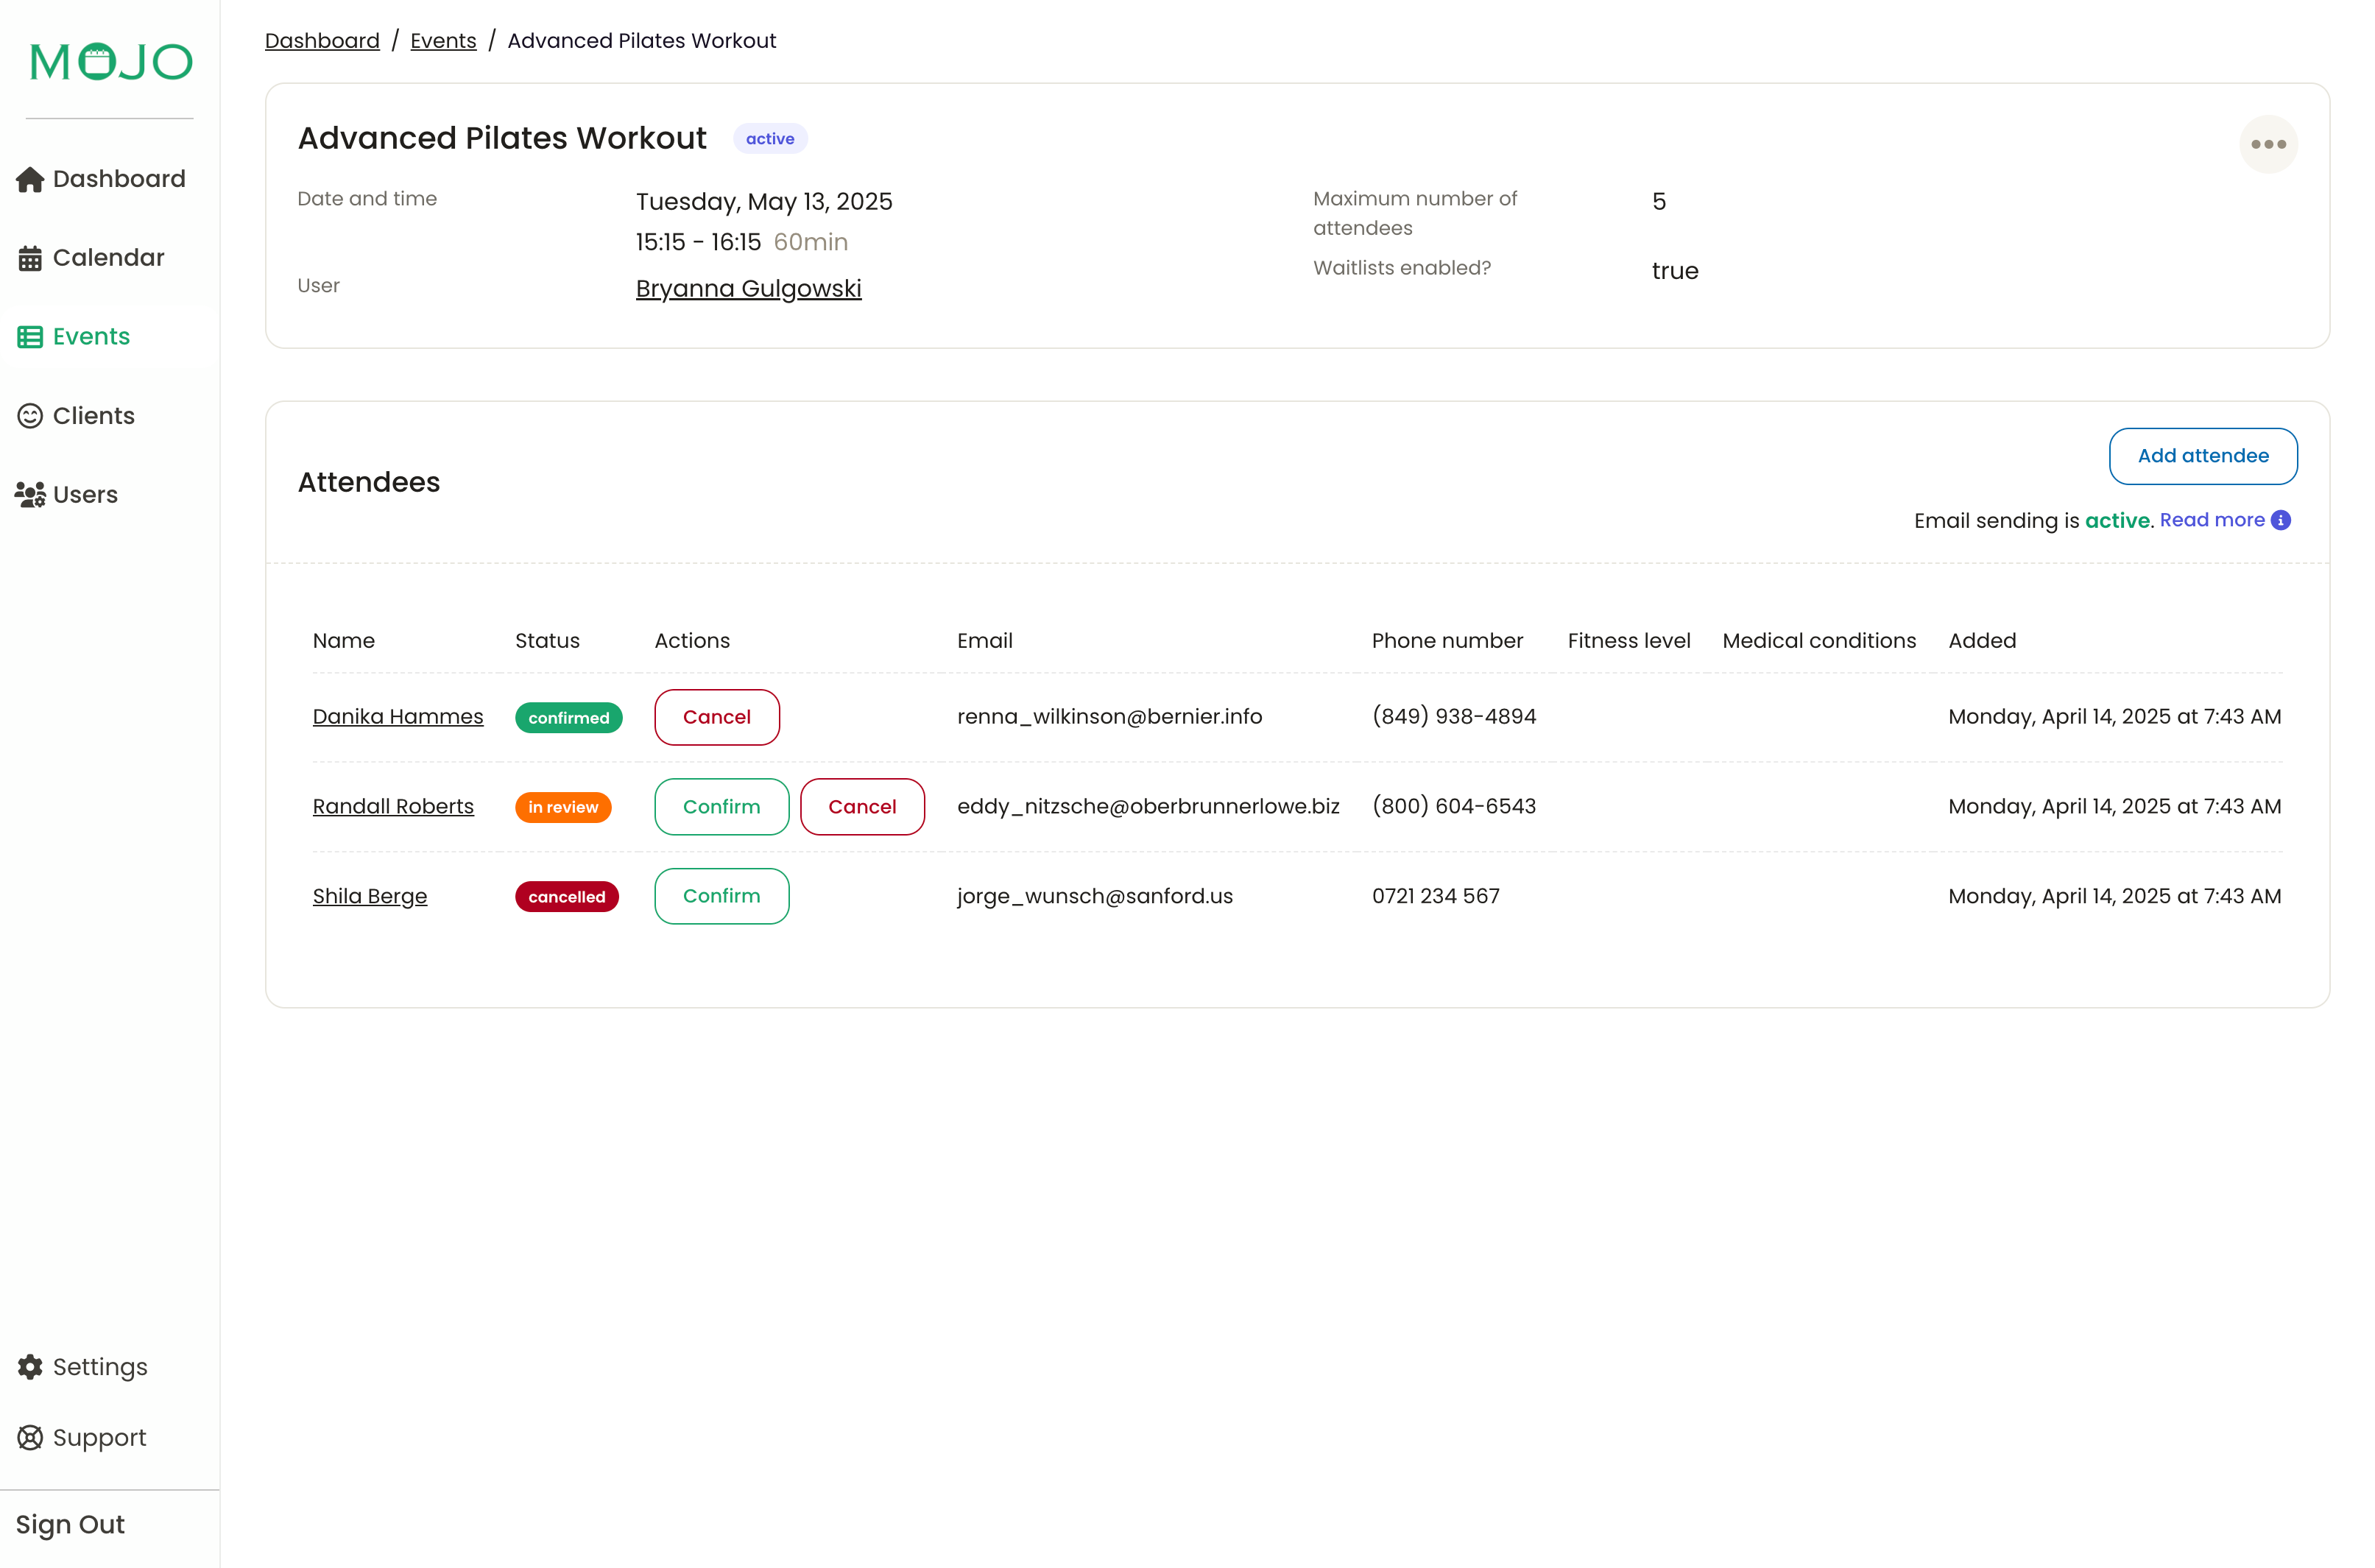Screen dimensions: 2375x1568
Task: Confirm Shila Berge's cancelled booking
Action: click(x=721, y=896)
